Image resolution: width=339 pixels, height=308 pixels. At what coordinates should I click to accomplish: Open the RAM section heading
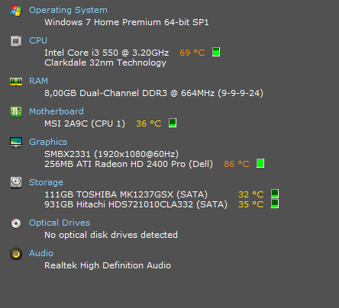click(38, 81)
